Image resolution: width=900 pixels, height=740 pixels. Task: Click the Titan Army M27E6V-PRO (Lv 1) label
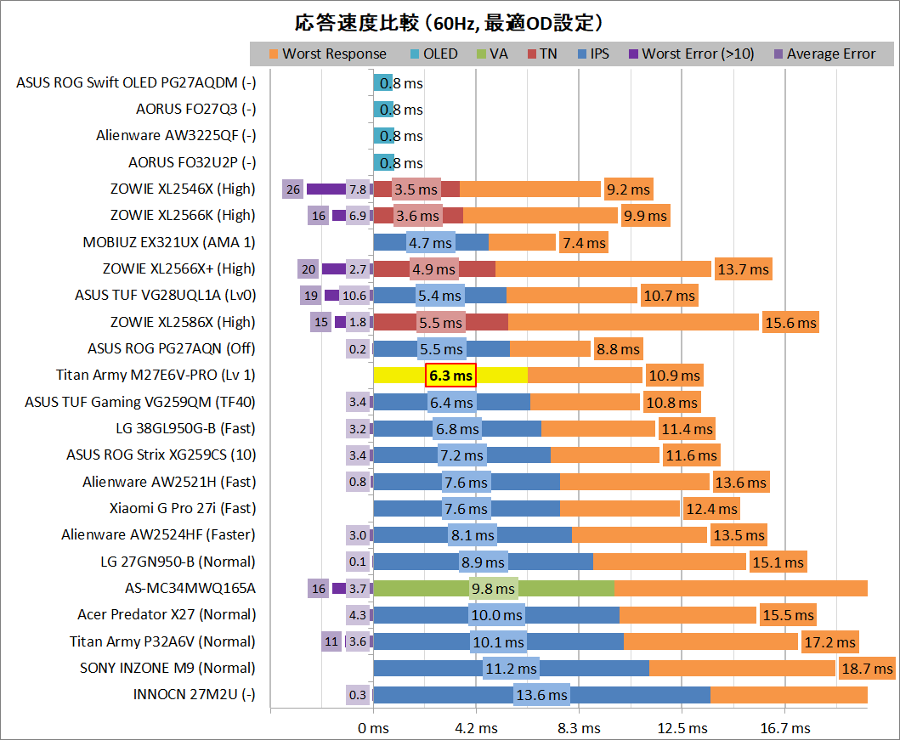(x=156, y=376)
